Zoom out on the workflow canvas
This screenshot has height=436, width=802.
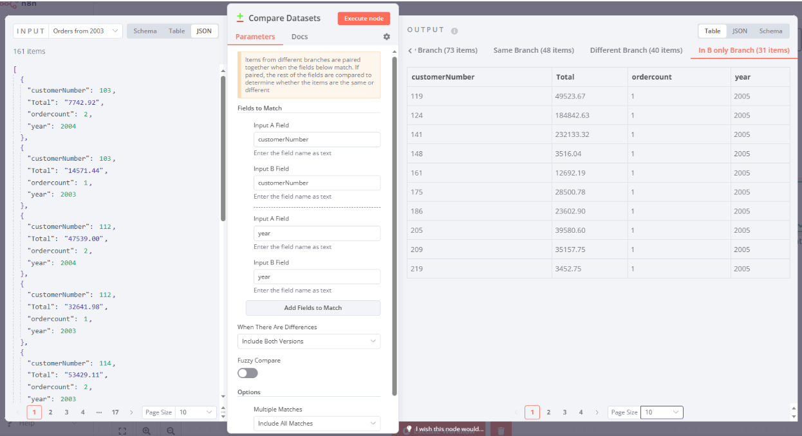170,430
